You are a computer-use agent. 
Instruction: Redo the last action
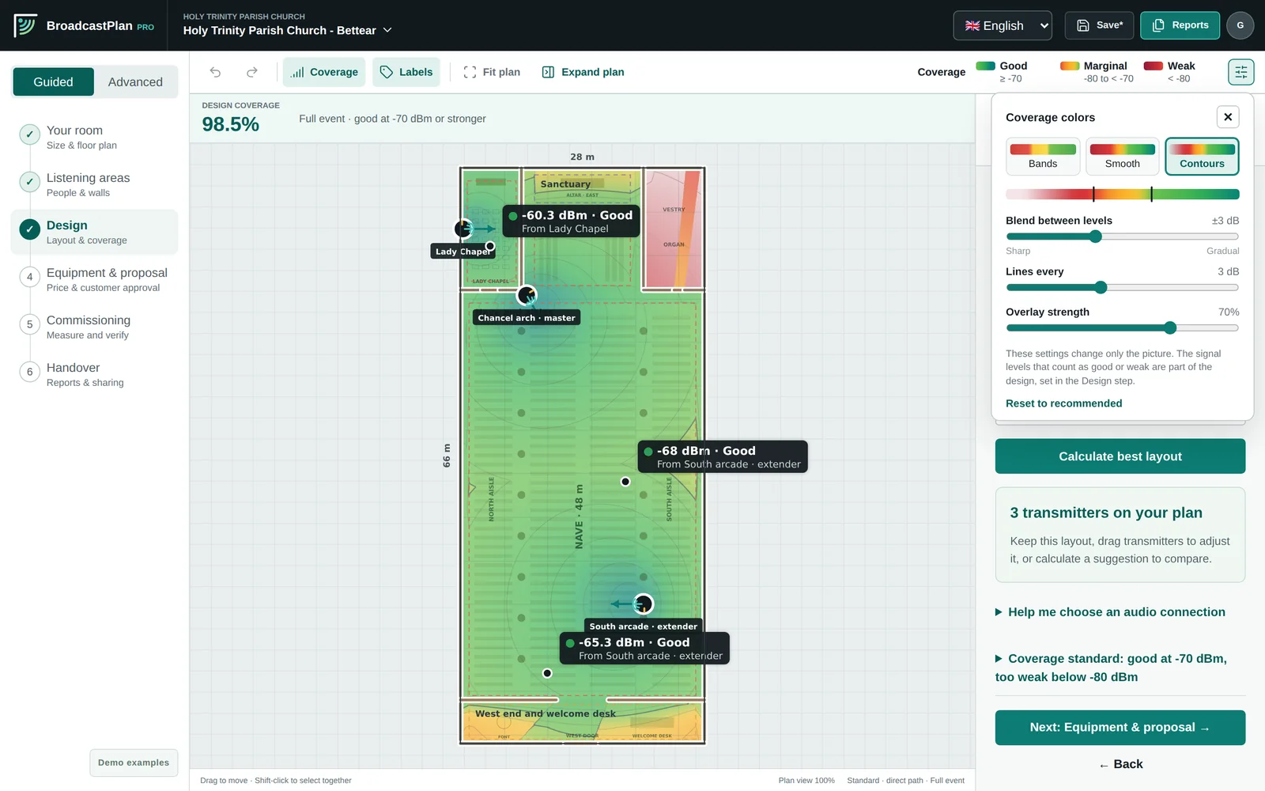click(252, 72)
